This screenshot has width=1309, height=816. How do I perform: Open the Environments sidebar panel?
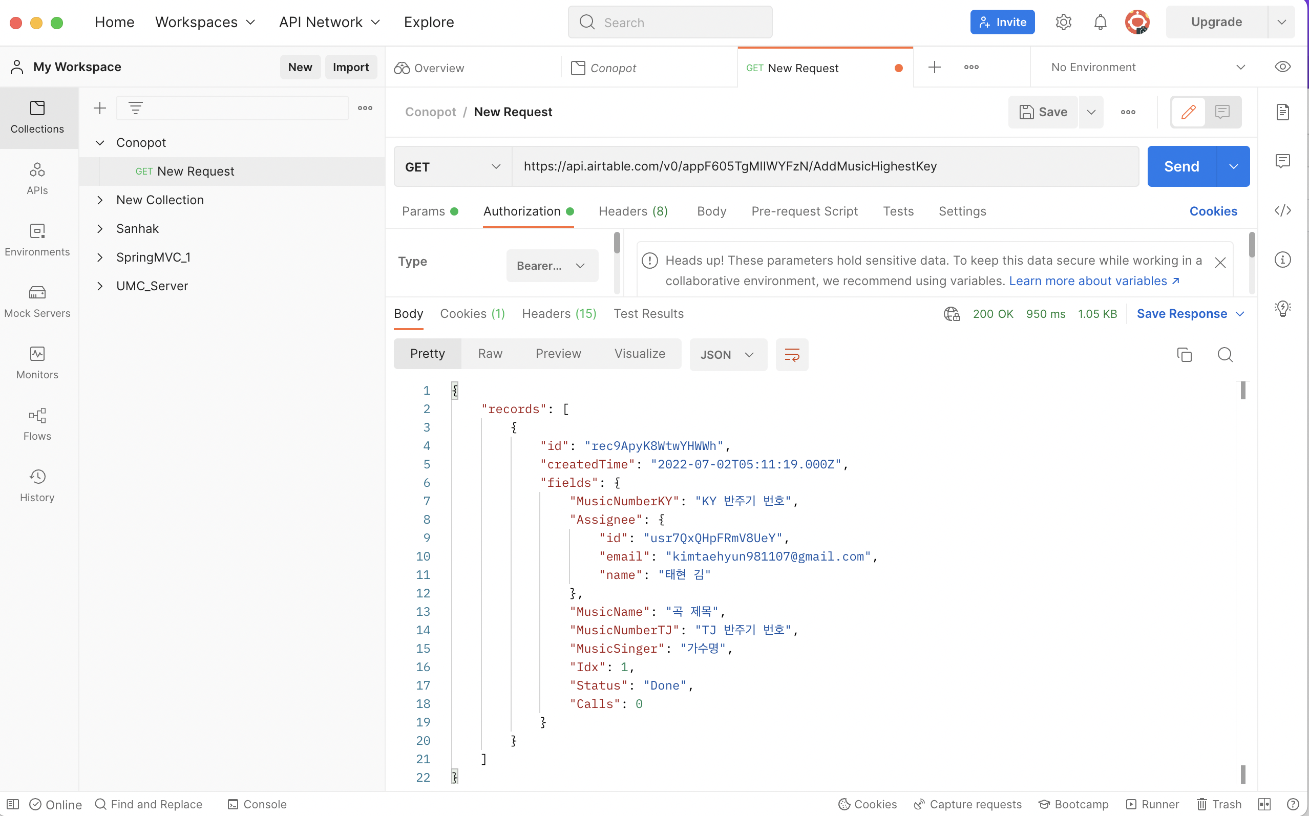[37, 240]
